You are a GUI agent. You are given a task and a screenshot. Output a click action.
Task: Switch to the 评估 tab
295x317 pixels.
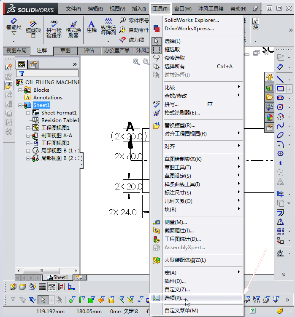(89, 51)
